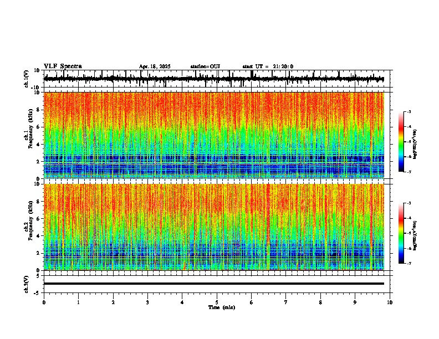
Task: Click the "2" tick on ch.2 frequency axis
Action: 38,253
